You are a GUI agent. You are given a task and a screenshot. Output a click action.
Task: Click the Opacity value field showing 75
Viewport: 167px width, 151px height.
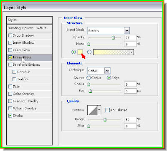pos(130,37)
